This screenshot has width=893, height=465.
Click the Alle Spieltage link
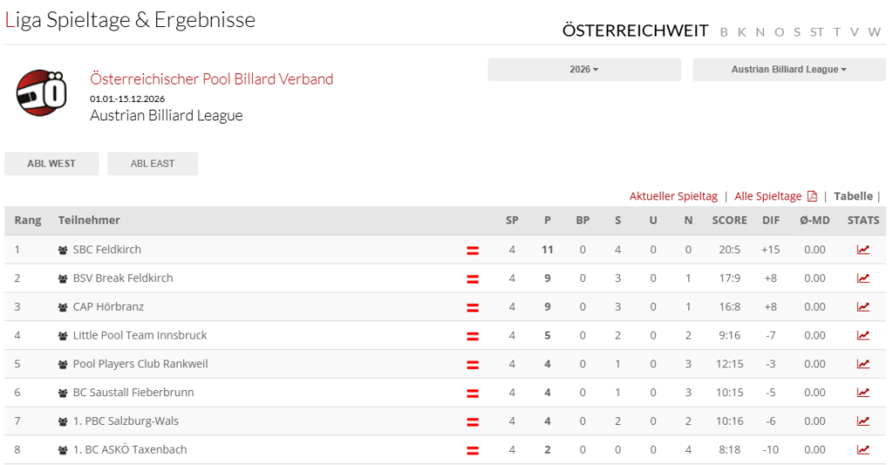pyautogui.click(x=767, y=197)
